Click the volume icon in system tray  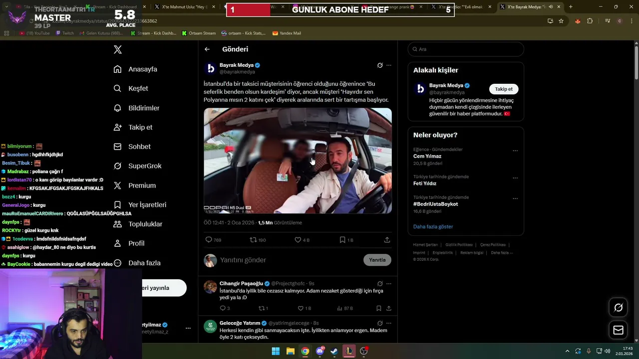(x=607, y=351)
